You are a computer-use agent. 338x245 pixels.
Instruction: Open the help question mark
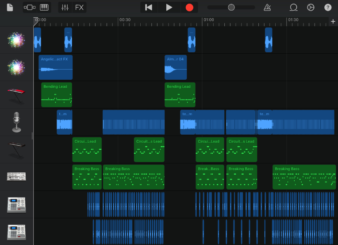(328, 8)
